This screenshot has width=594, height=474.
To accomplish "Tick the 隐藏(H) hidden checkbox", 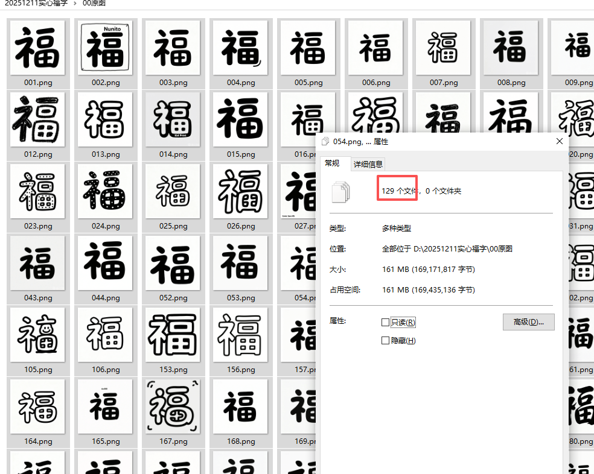I will (385, 340).
